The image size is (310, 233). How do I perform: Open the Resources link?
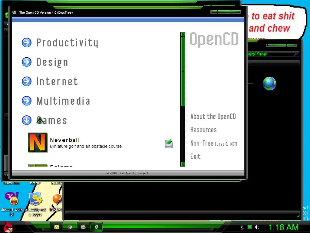point(203,130)
